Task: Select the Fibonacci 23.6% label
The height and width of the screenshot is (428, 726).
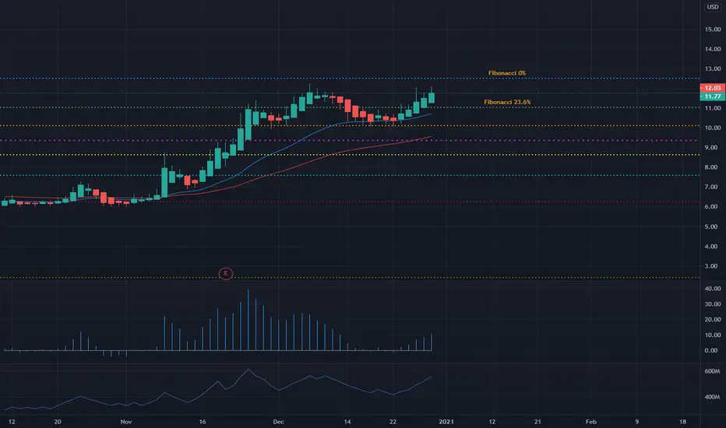Action: tap(507, 102)
